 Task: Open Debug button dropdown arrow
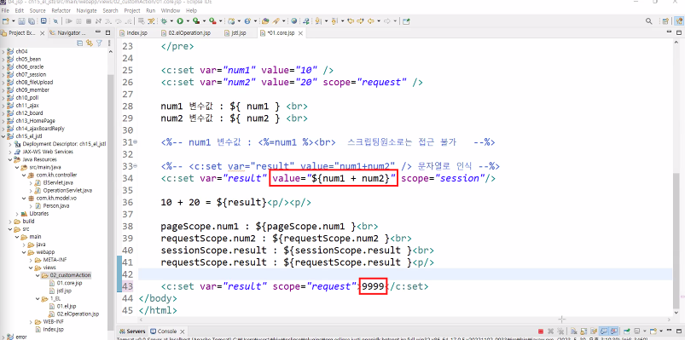pyautogui.click(x=171, y=21)
